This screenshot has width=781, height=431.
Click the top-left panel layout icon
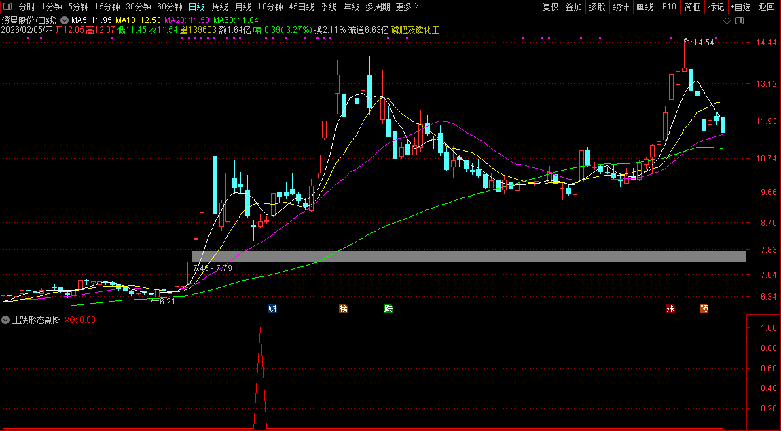7,7
